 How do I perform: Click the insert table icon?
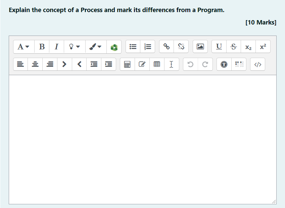pos(157,64)
